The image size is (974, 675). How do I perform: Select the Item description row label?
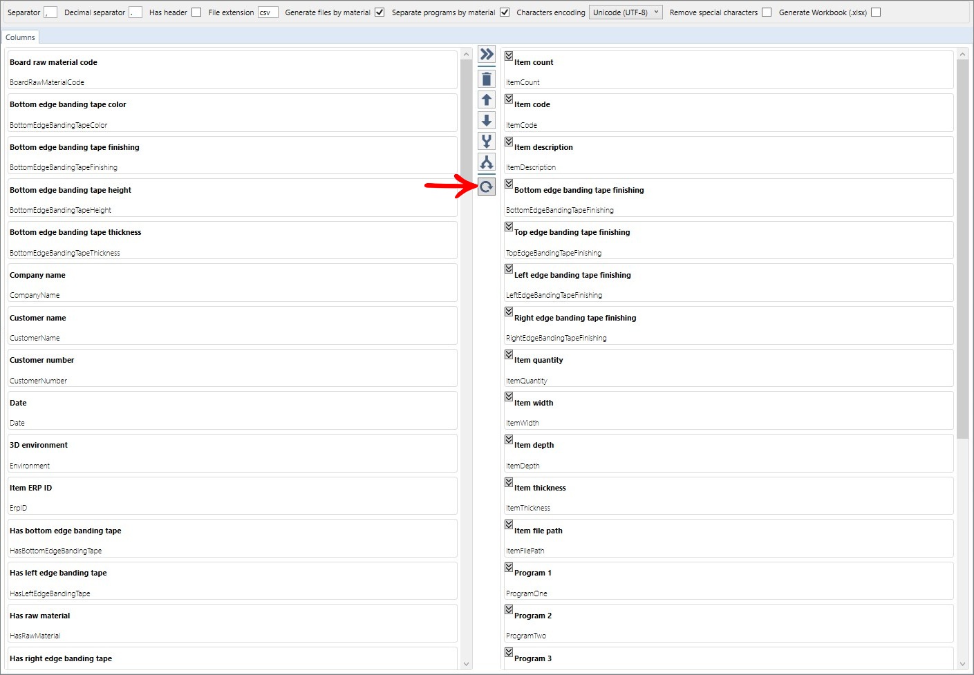pos(543,147)
